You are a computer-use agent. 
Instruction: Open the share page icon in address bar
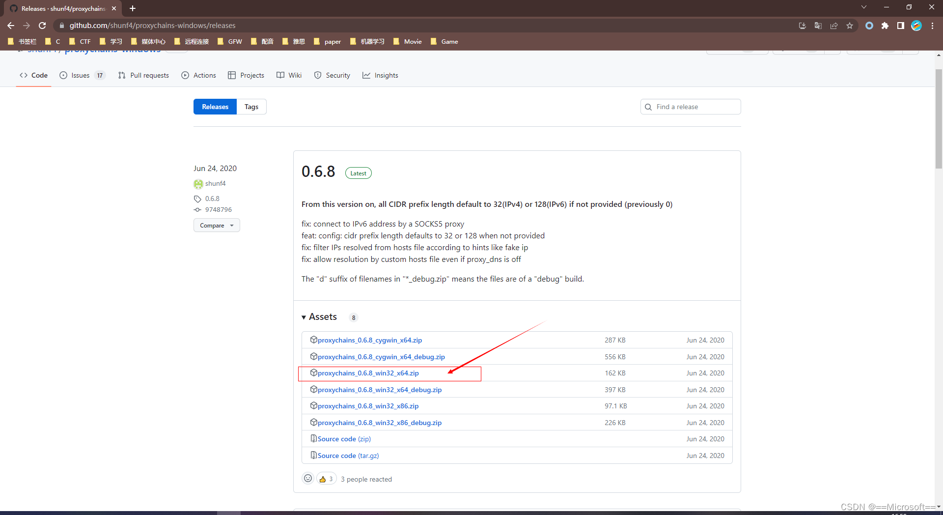point(834,26)
